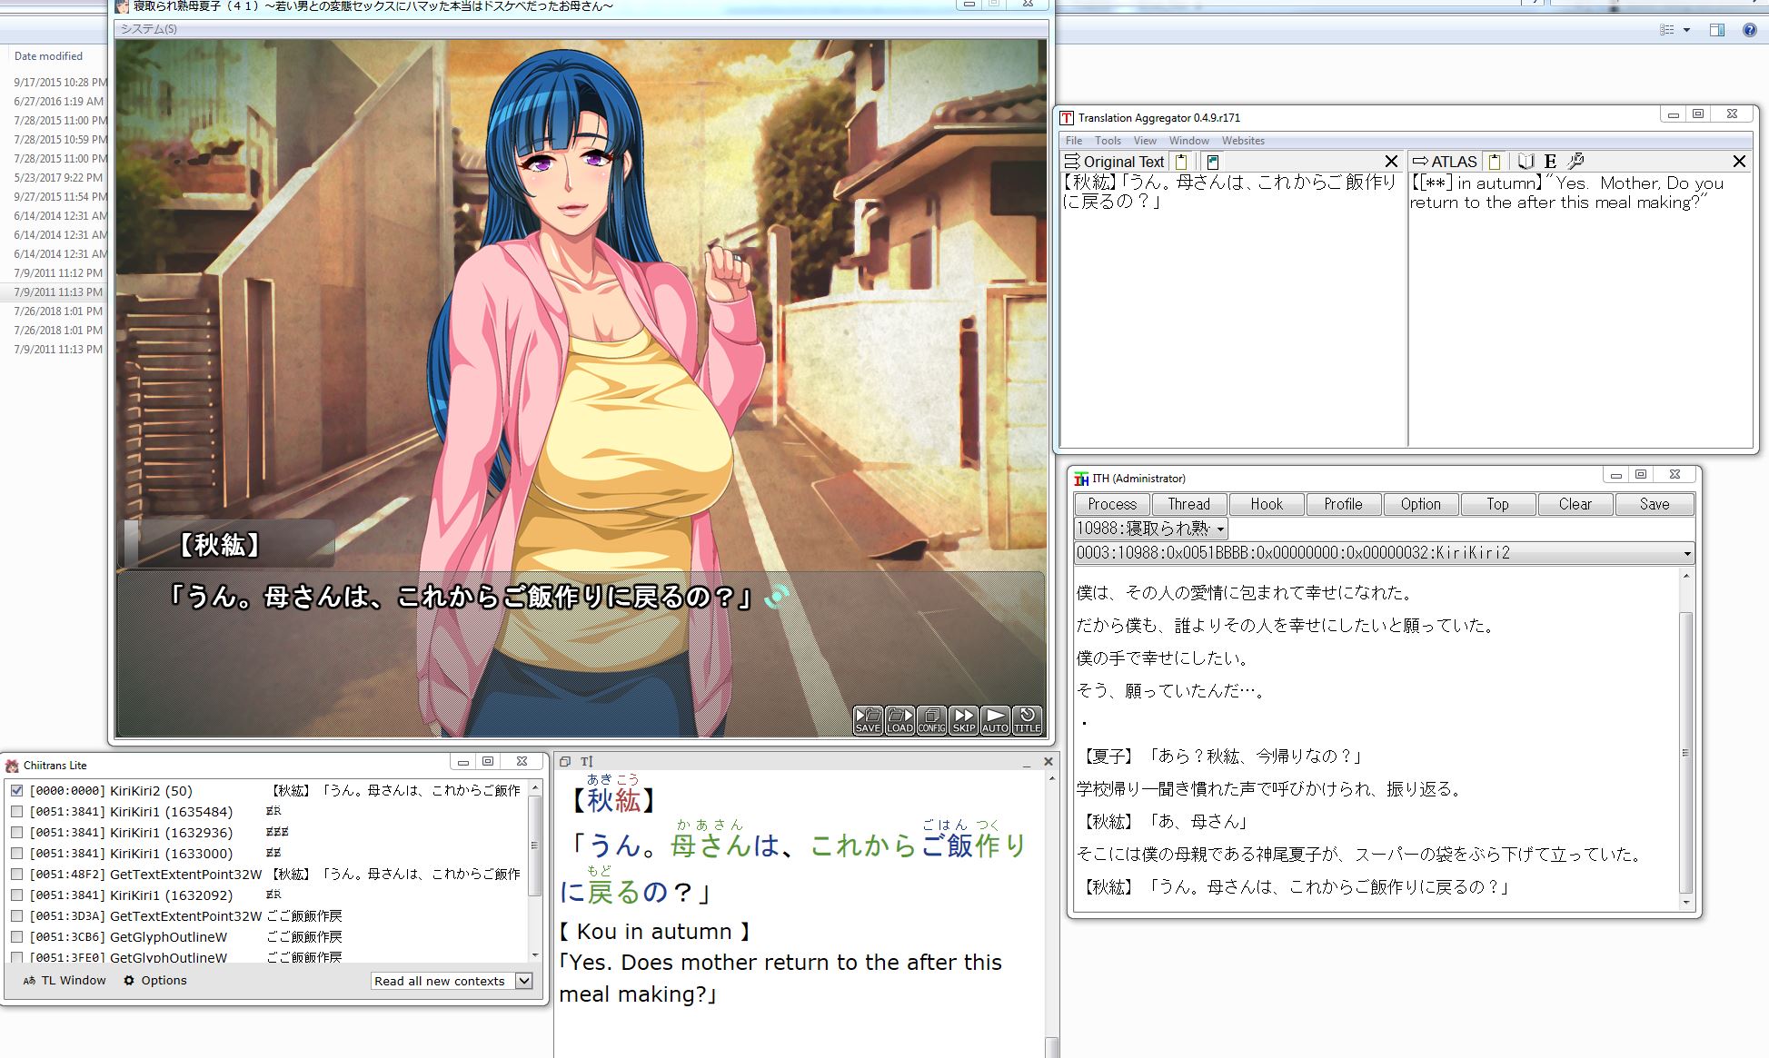Click the Translation Aggregator title icon
Viewport: 1769px width, 1058px height.
click(1067, 118)
